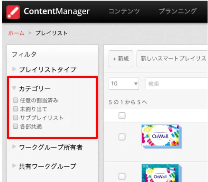The image size is (208, 182).
Task: Go to ホーム breadcrumb link
Action: [16, 33]
